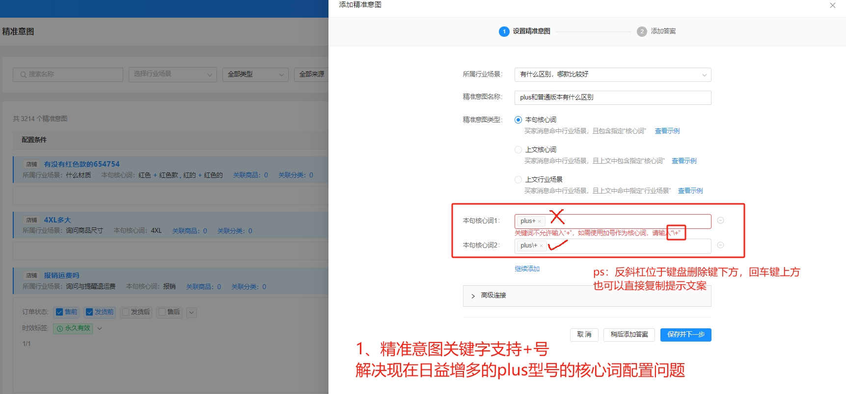Screen dimensions: 846x394
Task: Toggle the 发货后 checkbox
Action: (125, 312)
